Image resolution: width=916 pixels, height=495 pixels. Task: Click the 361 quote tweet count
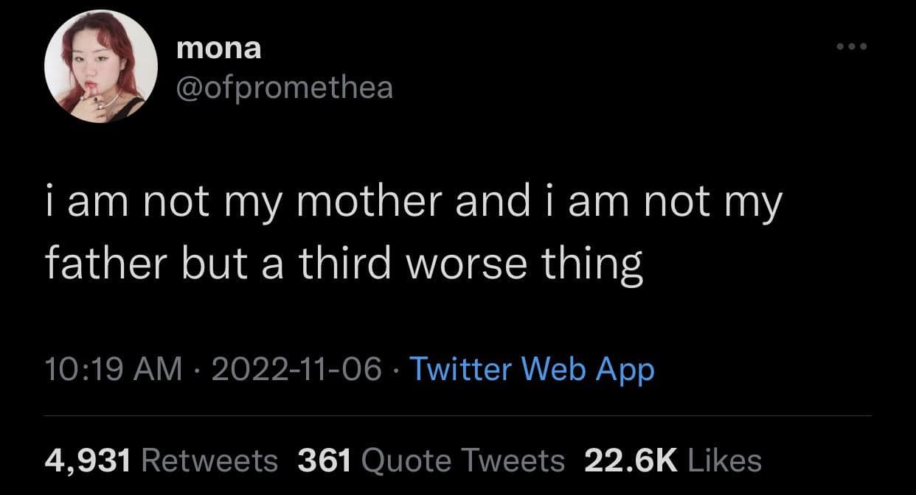pyautogui.click(x=324, y=460)
